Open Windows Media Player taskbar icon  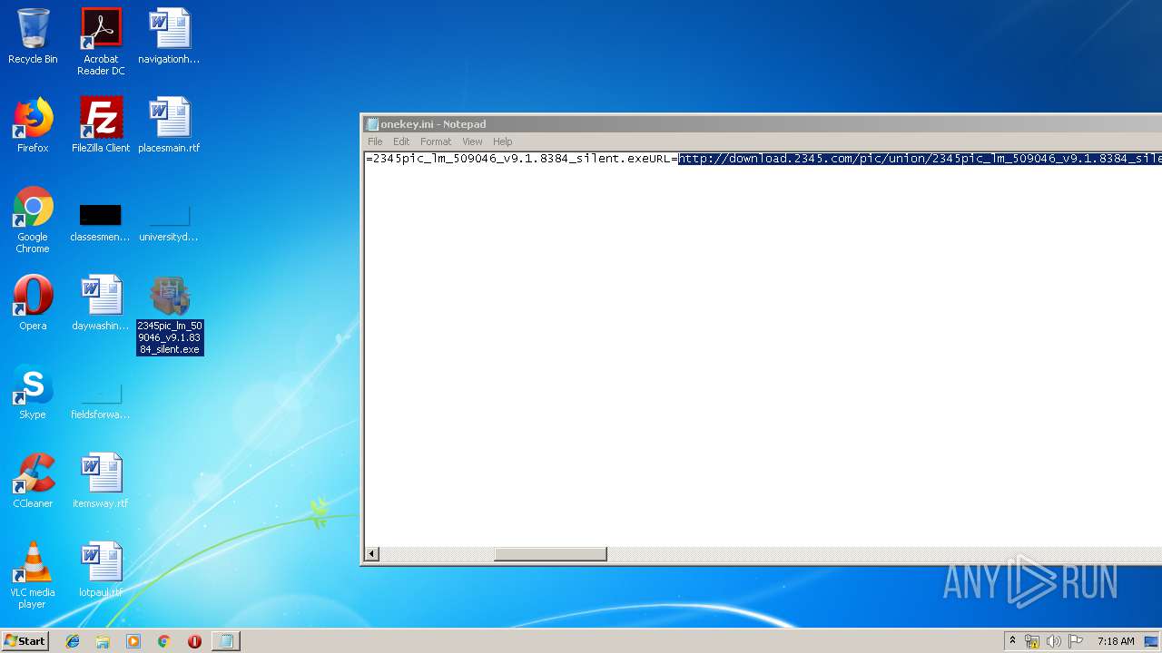133,641
